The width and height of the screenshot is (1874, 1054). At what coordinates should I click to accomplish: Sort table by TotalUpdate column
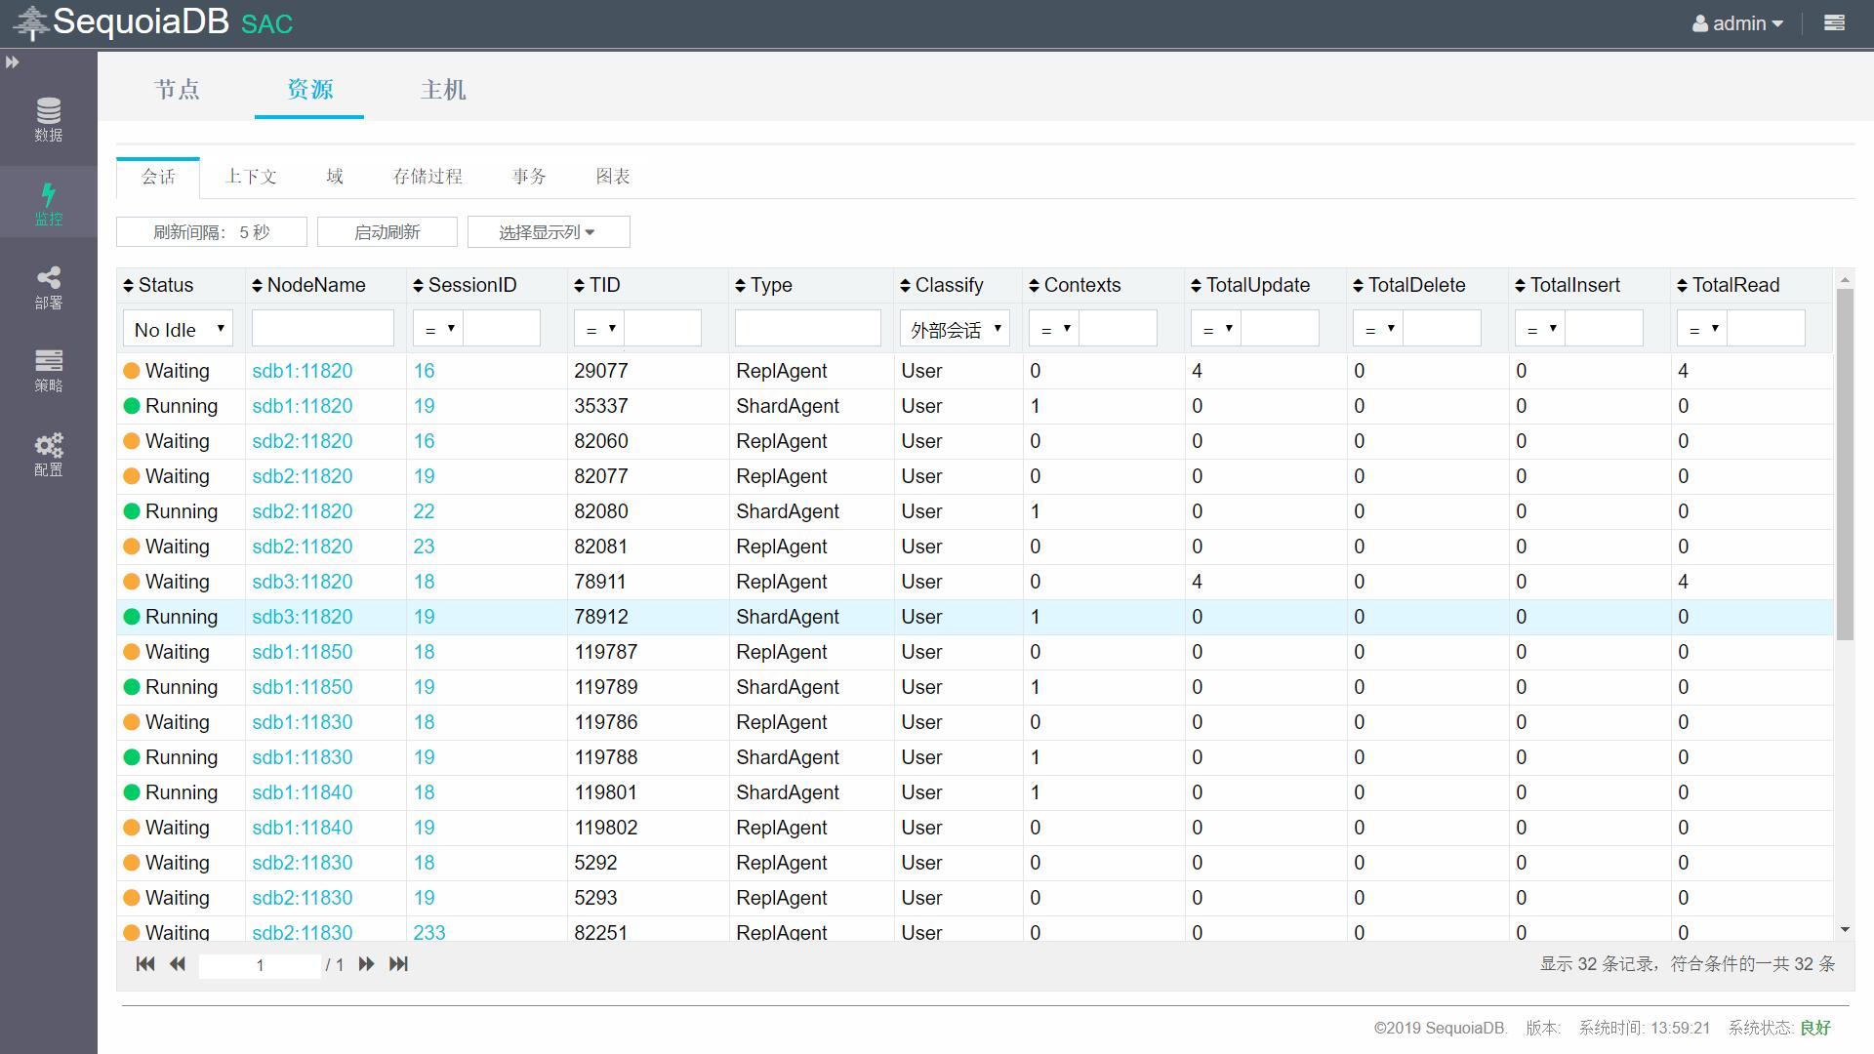(1250, 285)
